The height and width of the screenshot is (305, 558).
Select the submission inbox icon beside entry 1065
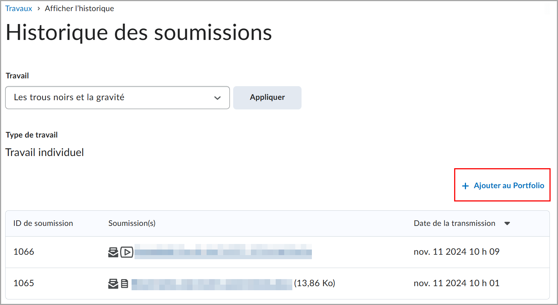113,283
